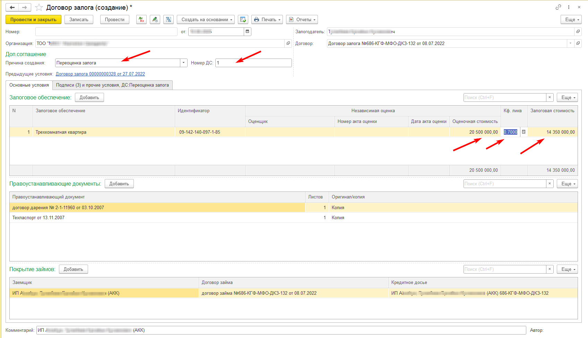
Task: Open calculator button in Кф. ликв cell
Action: tap(524, 132)
